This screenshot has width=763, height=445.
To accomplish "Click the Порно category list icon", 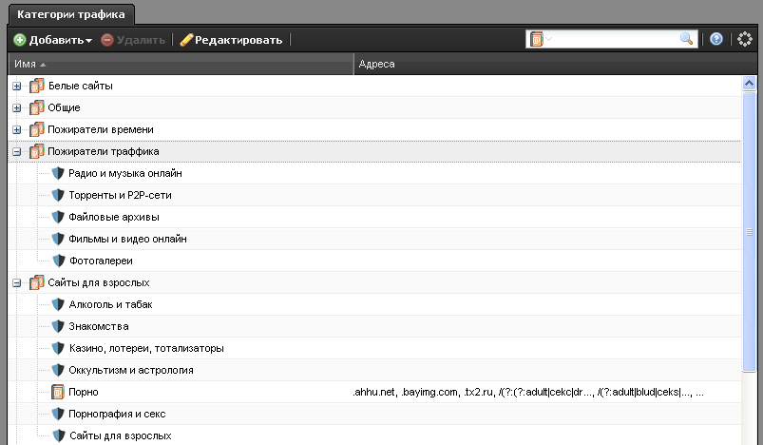I will (x=58, y=392).
